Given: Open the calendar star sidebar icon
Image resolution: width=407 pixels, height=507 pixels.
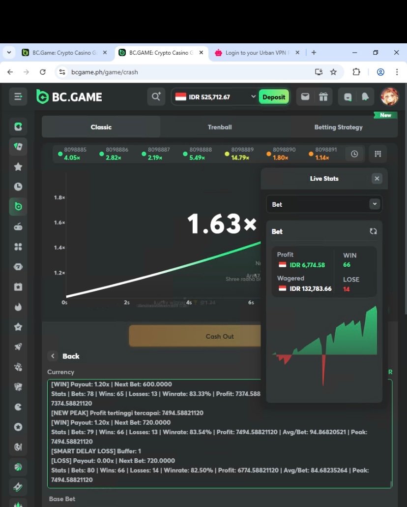Looking at the screenshot, I should pyautogui.click(x=18, y=287).
